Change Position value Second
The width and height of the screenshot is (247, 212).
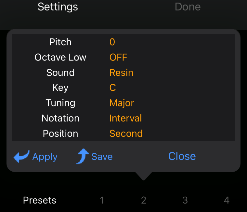126,134
